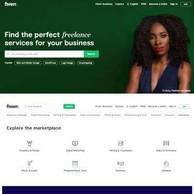Screen dimensions: 194x194
Task: Open the Video & Animation category icon
Action: (x=166, y=143)
